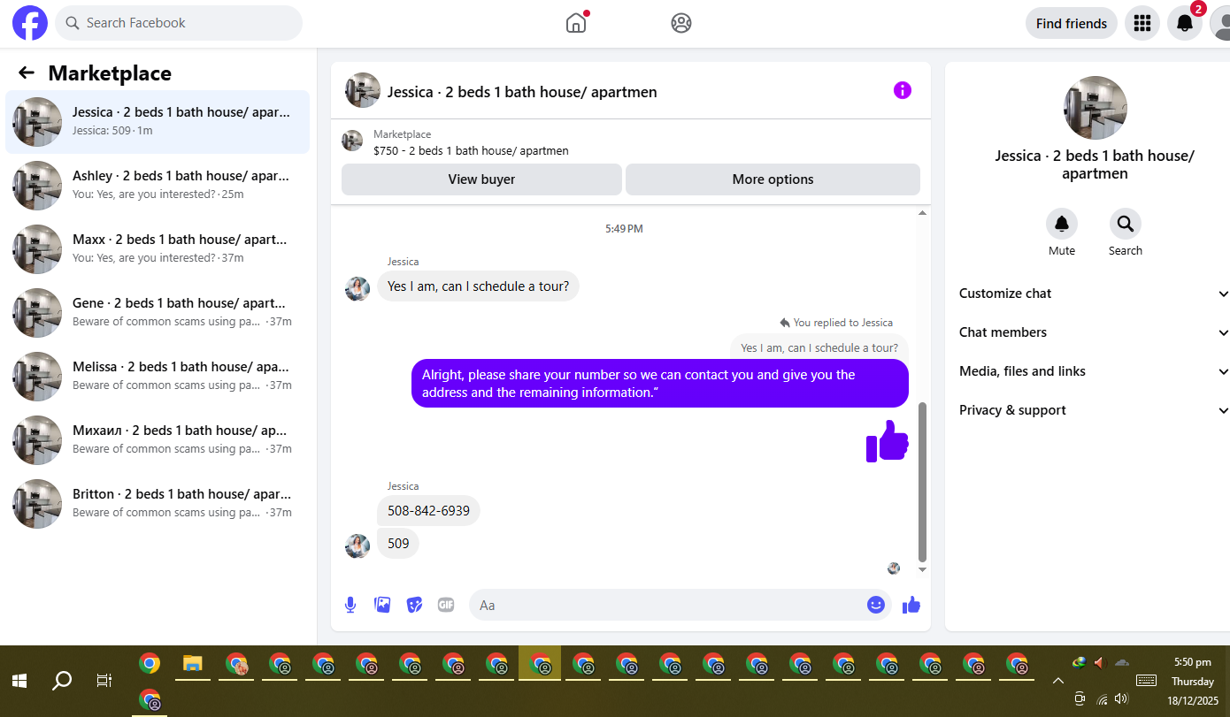Click the large purple thumbs-up message
Viewport: 1230px width, 717px height.
coord(888,441)
